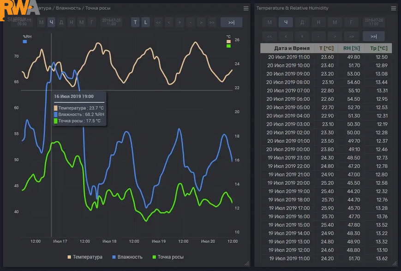Click the table's fast-forward >> button
Image resolution: width=401 pixels, height=271 pixels.
pyautogui.click(x=351, y=37)
